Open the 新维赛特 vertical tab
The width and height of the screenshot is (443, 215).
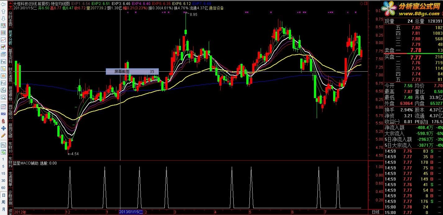pyautogui.click(x=10, y=94)
